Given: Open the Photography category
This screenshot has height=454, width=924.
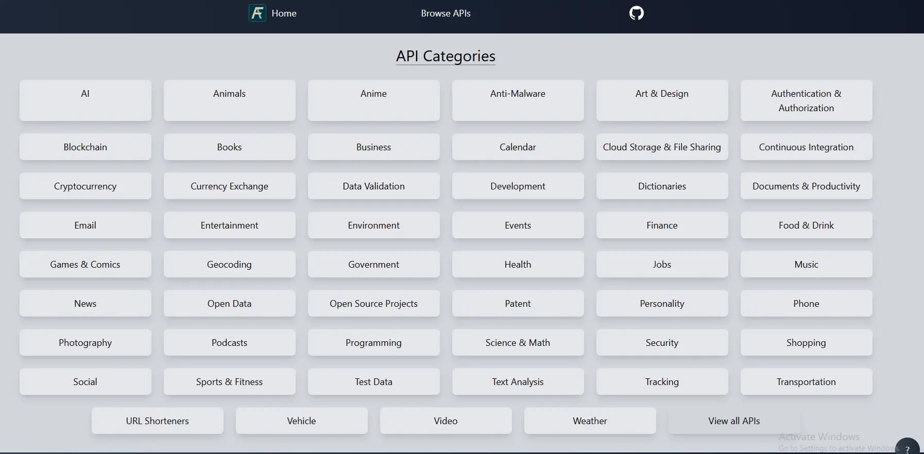Looking at the screenshot, I should 85,342.
